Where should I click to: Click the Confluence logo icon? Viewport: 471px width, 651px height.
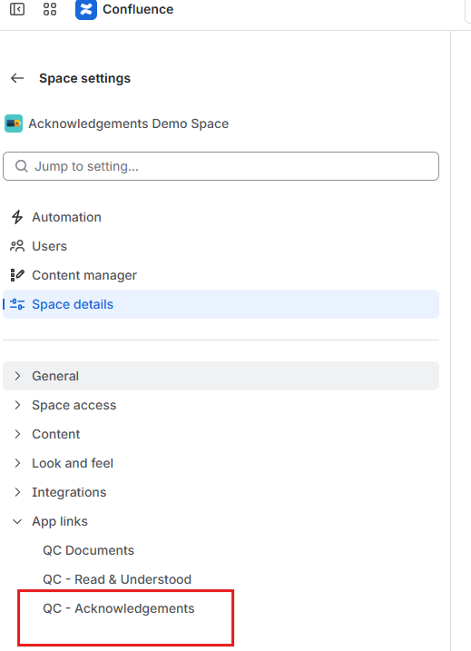point(86,9)
